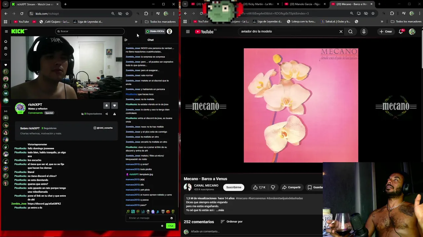Screen dimensions: 423x237
Task: Reload the kick.com page
Action: point(22,13)
